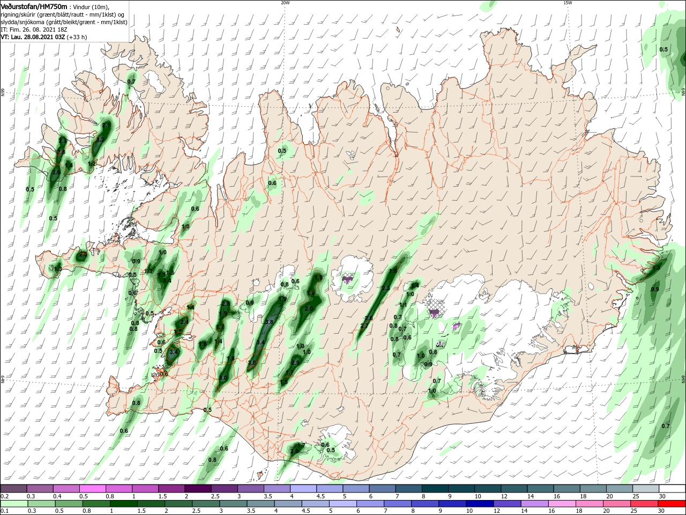Click the 'Vindur (10m)' text in header
Viewport: 686px width, 515px height.
91,6
